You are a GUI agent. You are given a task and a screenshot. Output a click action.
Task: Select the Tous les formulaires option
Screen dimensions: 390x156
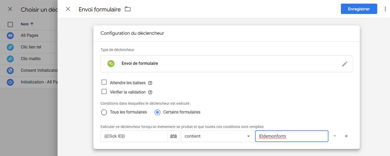pyautogui.click(x=104, y=112)
